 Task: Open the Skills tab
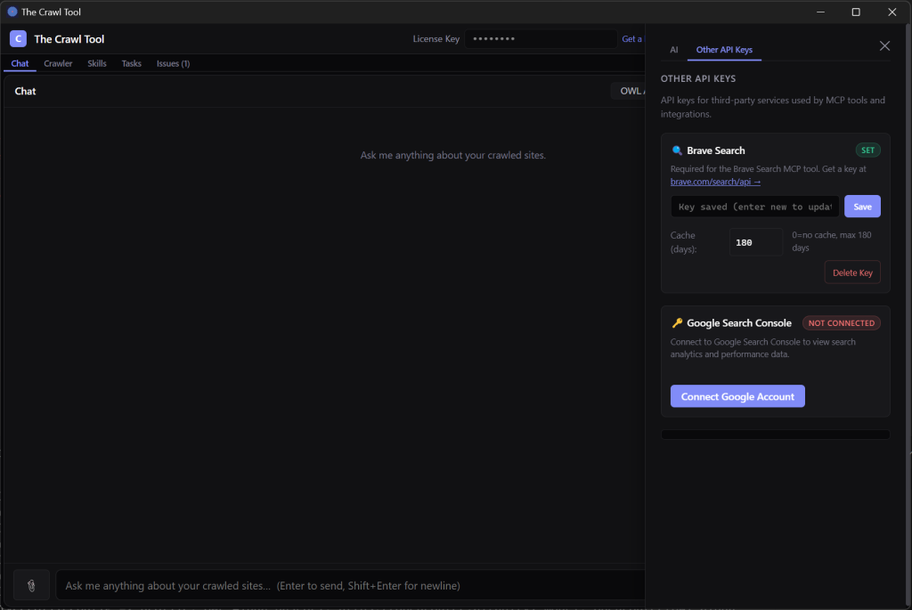point(96,63)
